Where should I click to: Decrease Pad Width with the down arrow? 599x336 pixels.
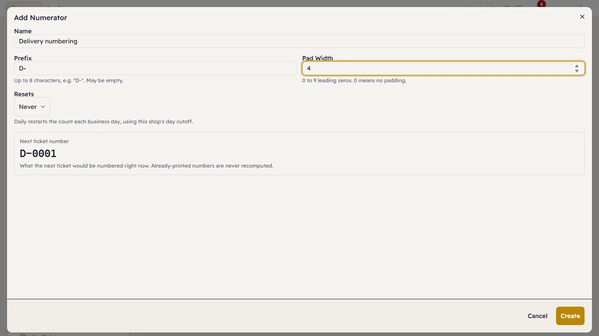click(577, 71)
